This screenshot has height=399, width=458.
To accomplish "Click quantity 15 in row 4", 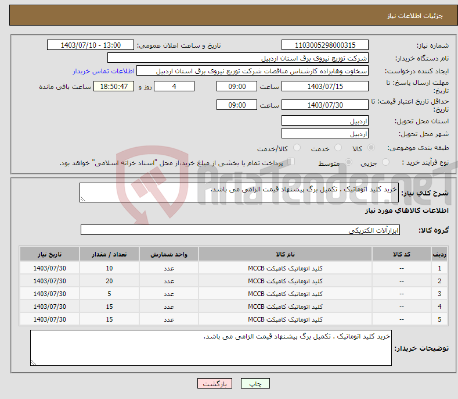I will pos(109,307).
